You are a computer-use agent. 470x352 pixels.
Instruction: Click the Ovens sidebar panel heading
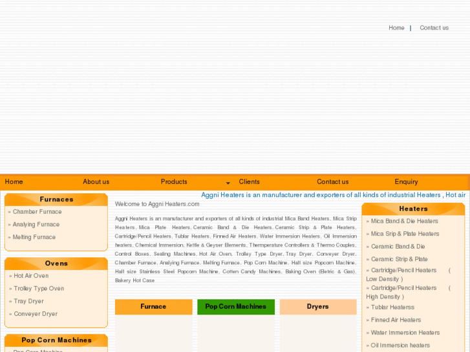(56, 264)
